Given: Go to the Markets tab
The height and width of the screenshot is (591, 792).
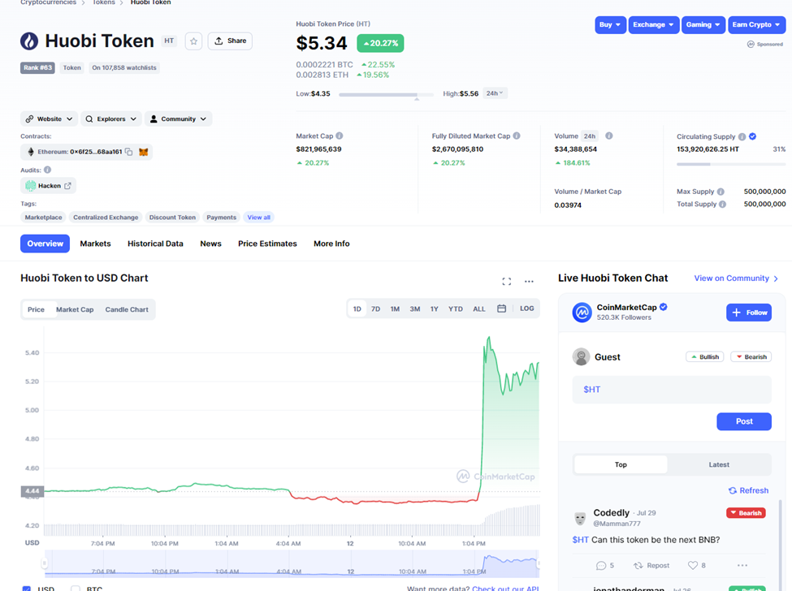Looking at the screenshot, I should click(x=95, y=244).
